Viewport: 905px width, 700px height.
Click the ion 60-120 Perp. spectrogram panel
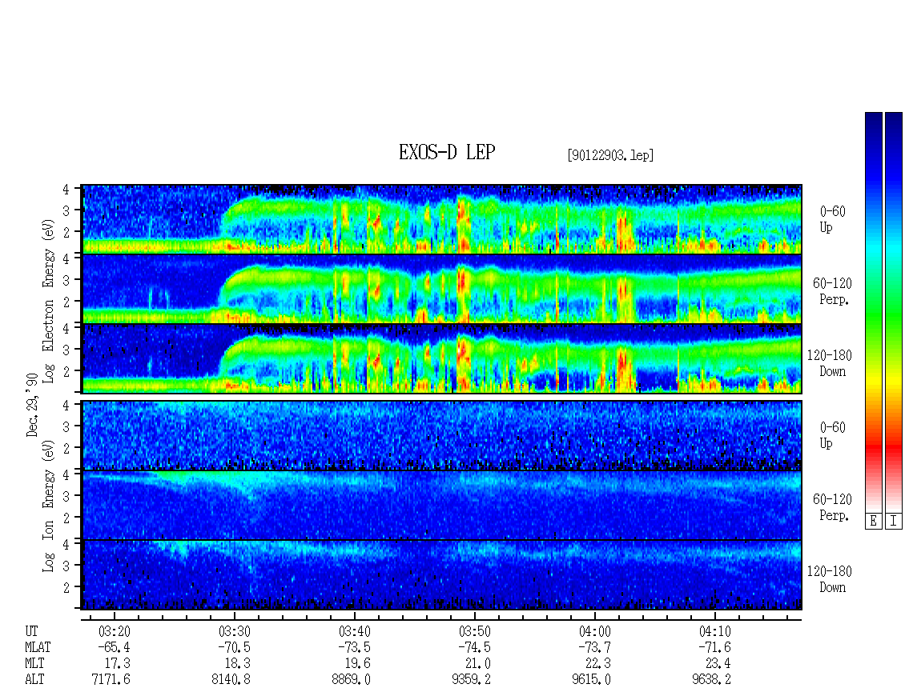(x=442, y=505)
